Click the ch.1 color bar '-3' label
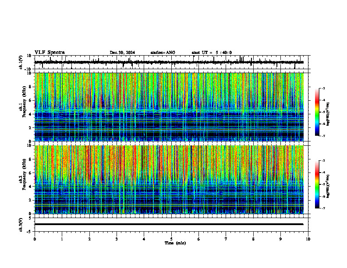This screenshot has width=347, height=268. [x=323, y=88]
